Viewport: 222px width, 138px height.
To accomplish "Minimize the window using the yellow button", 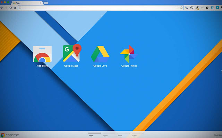I will (x=5, y=2).
